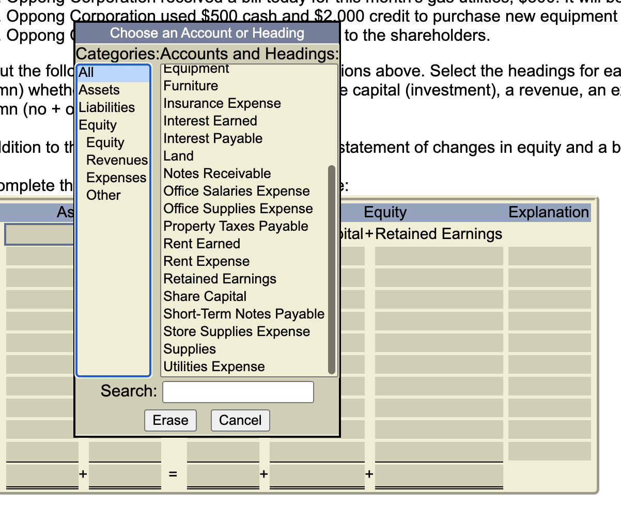Click the 'Choose an Account or Heading' title bar
This screenshot has height=509, width=621.
(207, 33)
